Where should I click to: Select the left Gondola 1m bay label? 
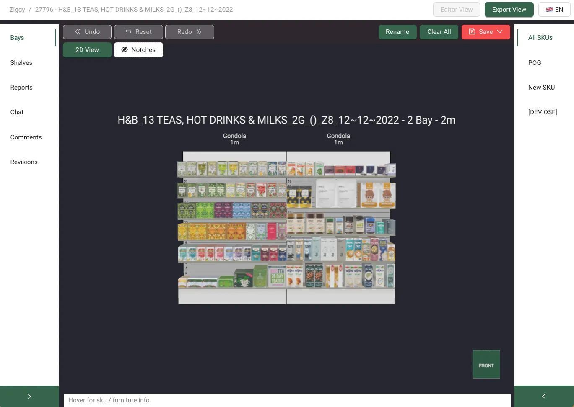tap(234, 139)
